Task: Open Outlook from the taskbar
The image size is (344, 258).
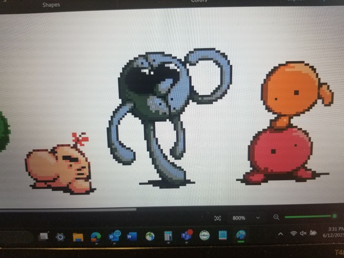Action: coord(115,236)
